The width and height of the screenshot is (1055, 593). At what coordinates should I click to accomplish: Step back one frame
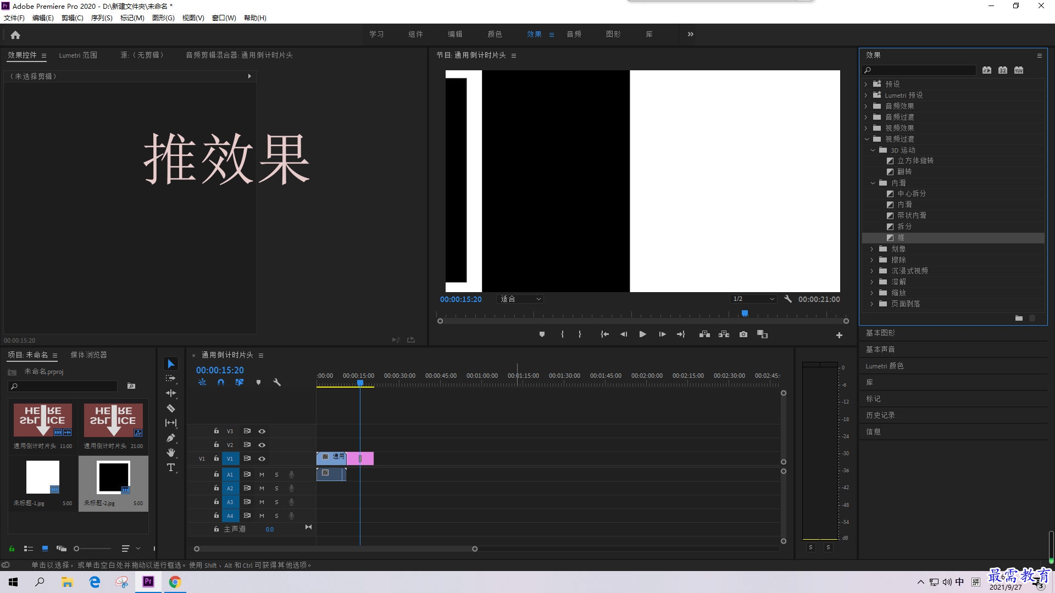coord(624,334)
